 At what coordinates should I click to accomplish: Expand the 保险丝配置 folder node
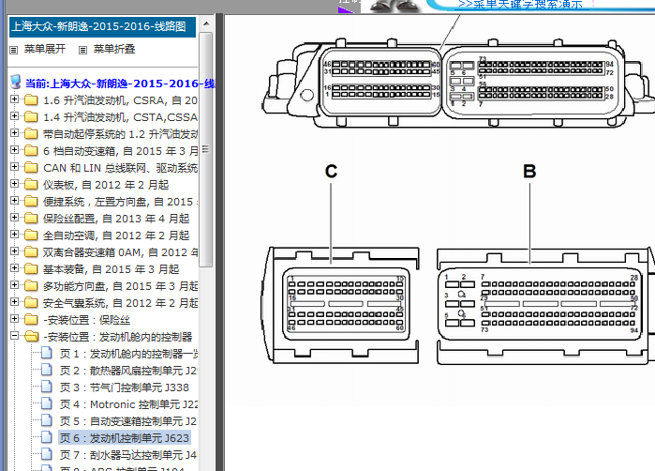pos(15,218)
